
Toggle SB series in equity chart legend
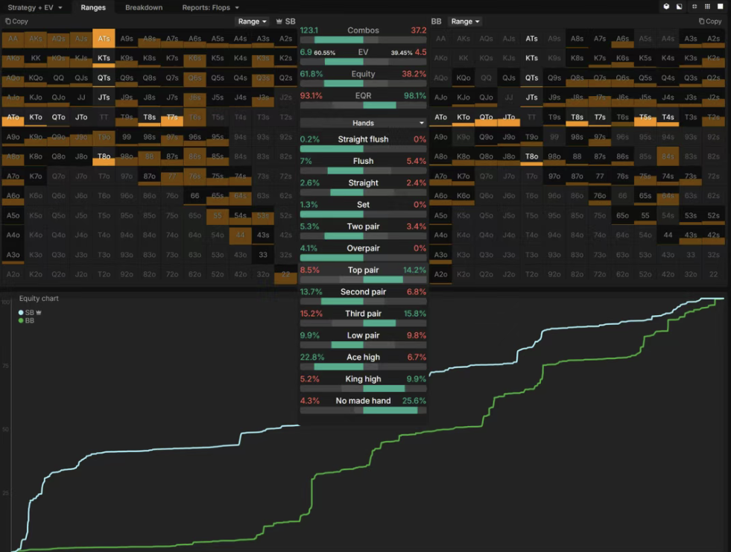(x=29, y=312)
